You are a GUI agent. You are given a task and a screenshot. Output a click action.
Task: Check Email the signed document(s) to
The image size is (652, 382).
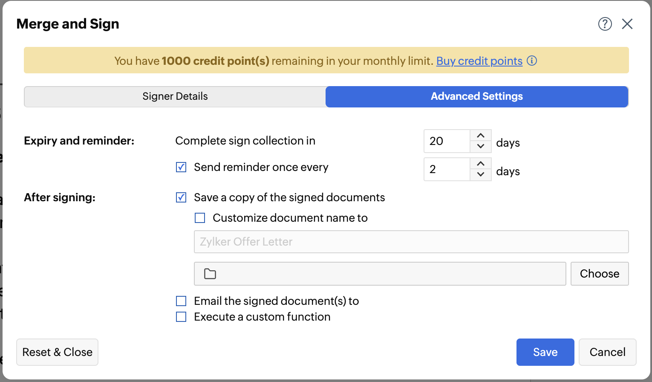pos(181,301)
